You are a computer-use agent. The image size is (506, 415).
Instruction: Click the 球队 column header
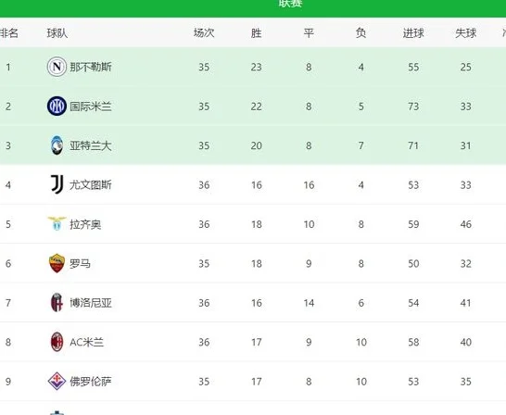pos(57,33)
